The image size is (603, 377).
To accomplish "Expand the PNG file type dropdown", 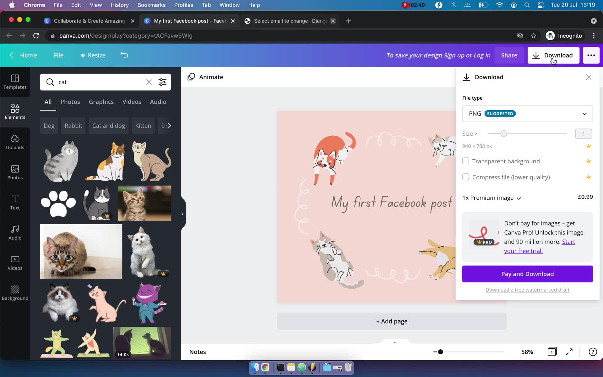I will point(527,113).
